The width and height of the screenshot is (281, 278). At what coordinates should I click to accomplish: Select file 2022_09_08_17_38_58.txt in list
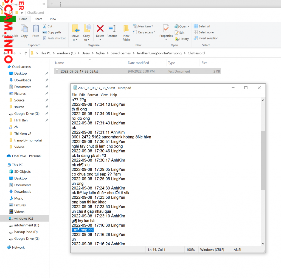coord(79,71)
